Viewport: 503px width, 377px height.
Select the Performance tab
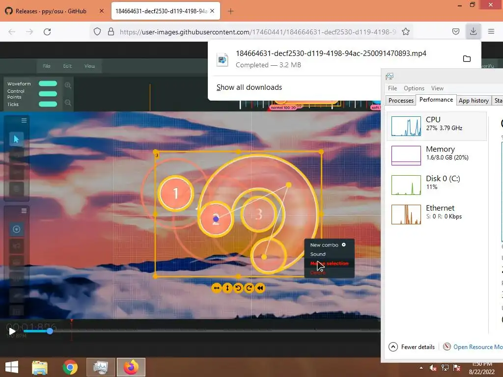tap(436, 100)
